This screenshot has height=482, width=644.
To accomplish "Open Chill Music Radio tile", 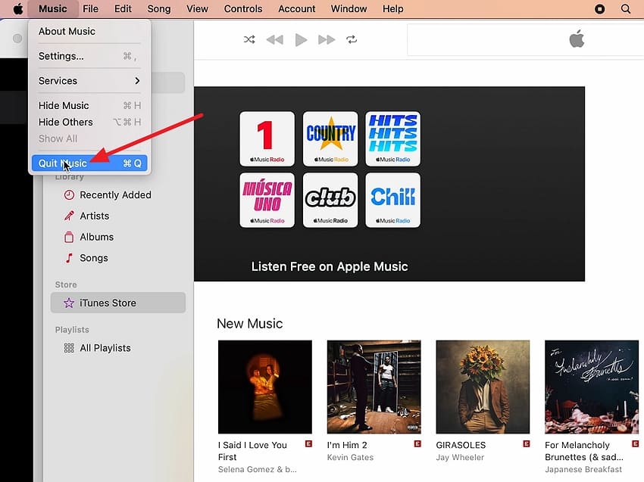I will (x=392, y=201).
